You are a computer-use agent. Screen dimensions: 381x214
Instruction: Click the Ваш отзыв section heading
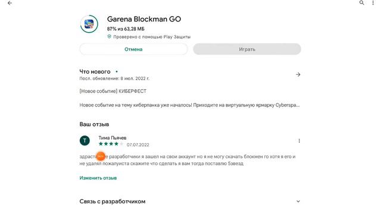pyautogui.click(x=94, y=124)
